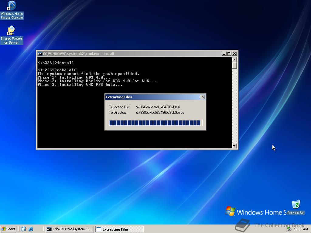Click the 10:09 AM system clock
311x233 pixels.
pyautogui.click(x=301, y=229)
